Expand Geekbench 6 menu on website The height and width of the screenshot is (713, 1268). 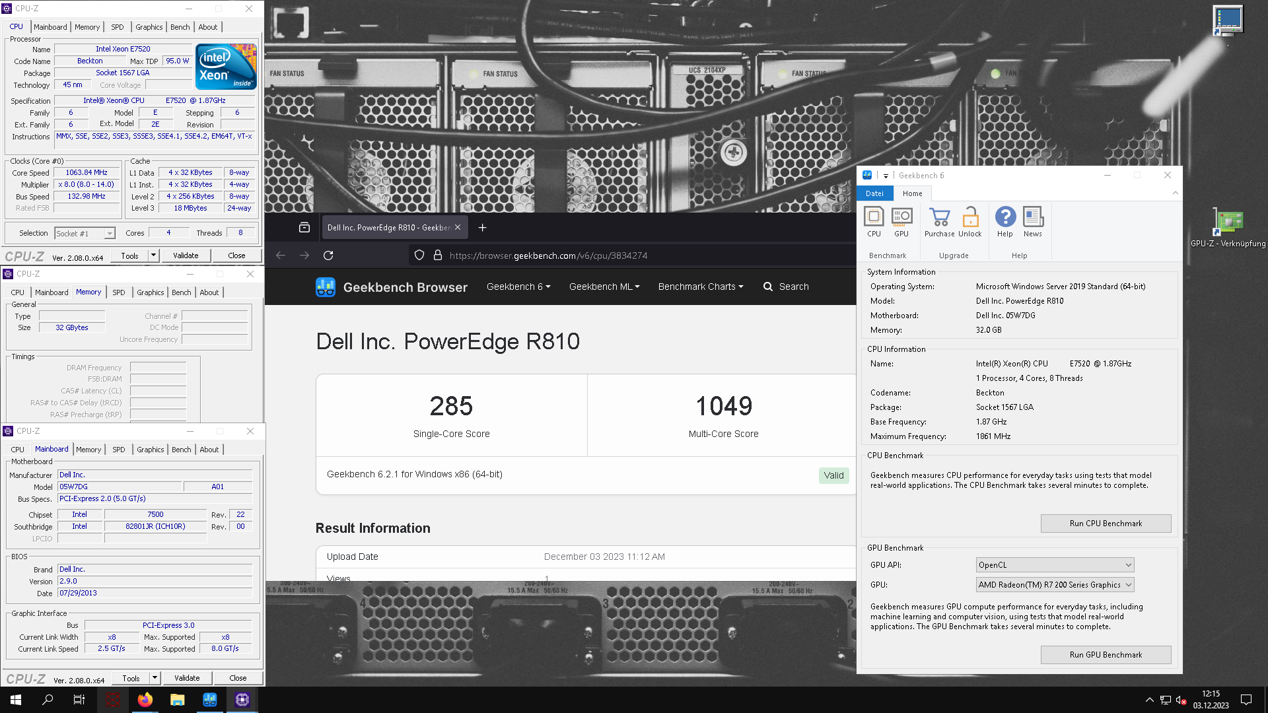[518, 287]
